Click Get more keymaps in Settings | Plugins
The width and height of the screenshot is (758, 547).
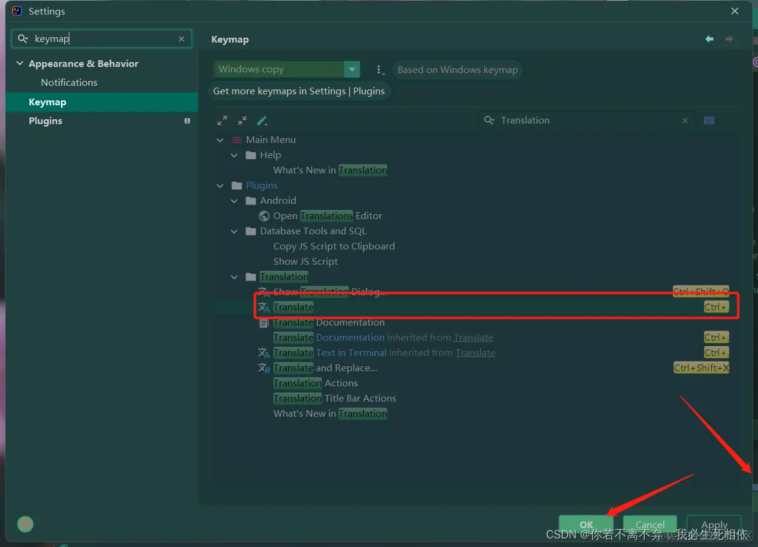pyautogui.click(x=299, y=91)
